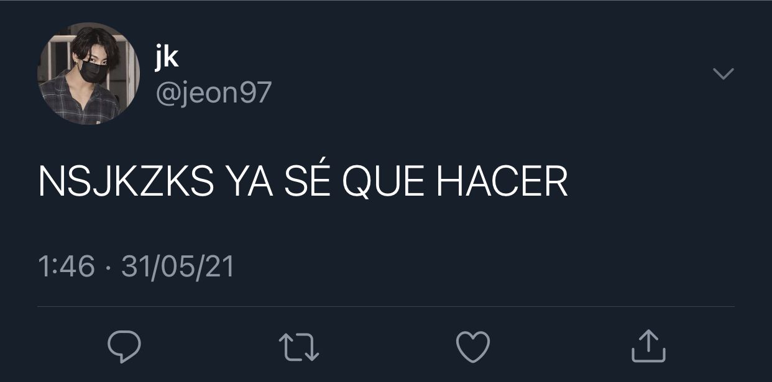The image size is (772, 382).
Task: Reply to the tweet with the speech bubble icon
Action: [x=124, y=346]
